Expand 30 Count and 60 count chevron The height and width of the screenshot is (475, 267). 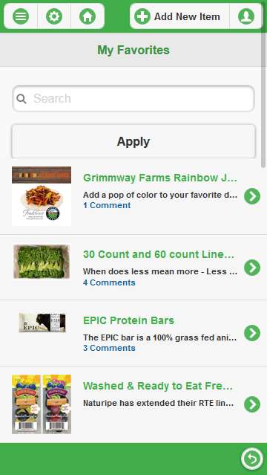click(x=252, y=268)
